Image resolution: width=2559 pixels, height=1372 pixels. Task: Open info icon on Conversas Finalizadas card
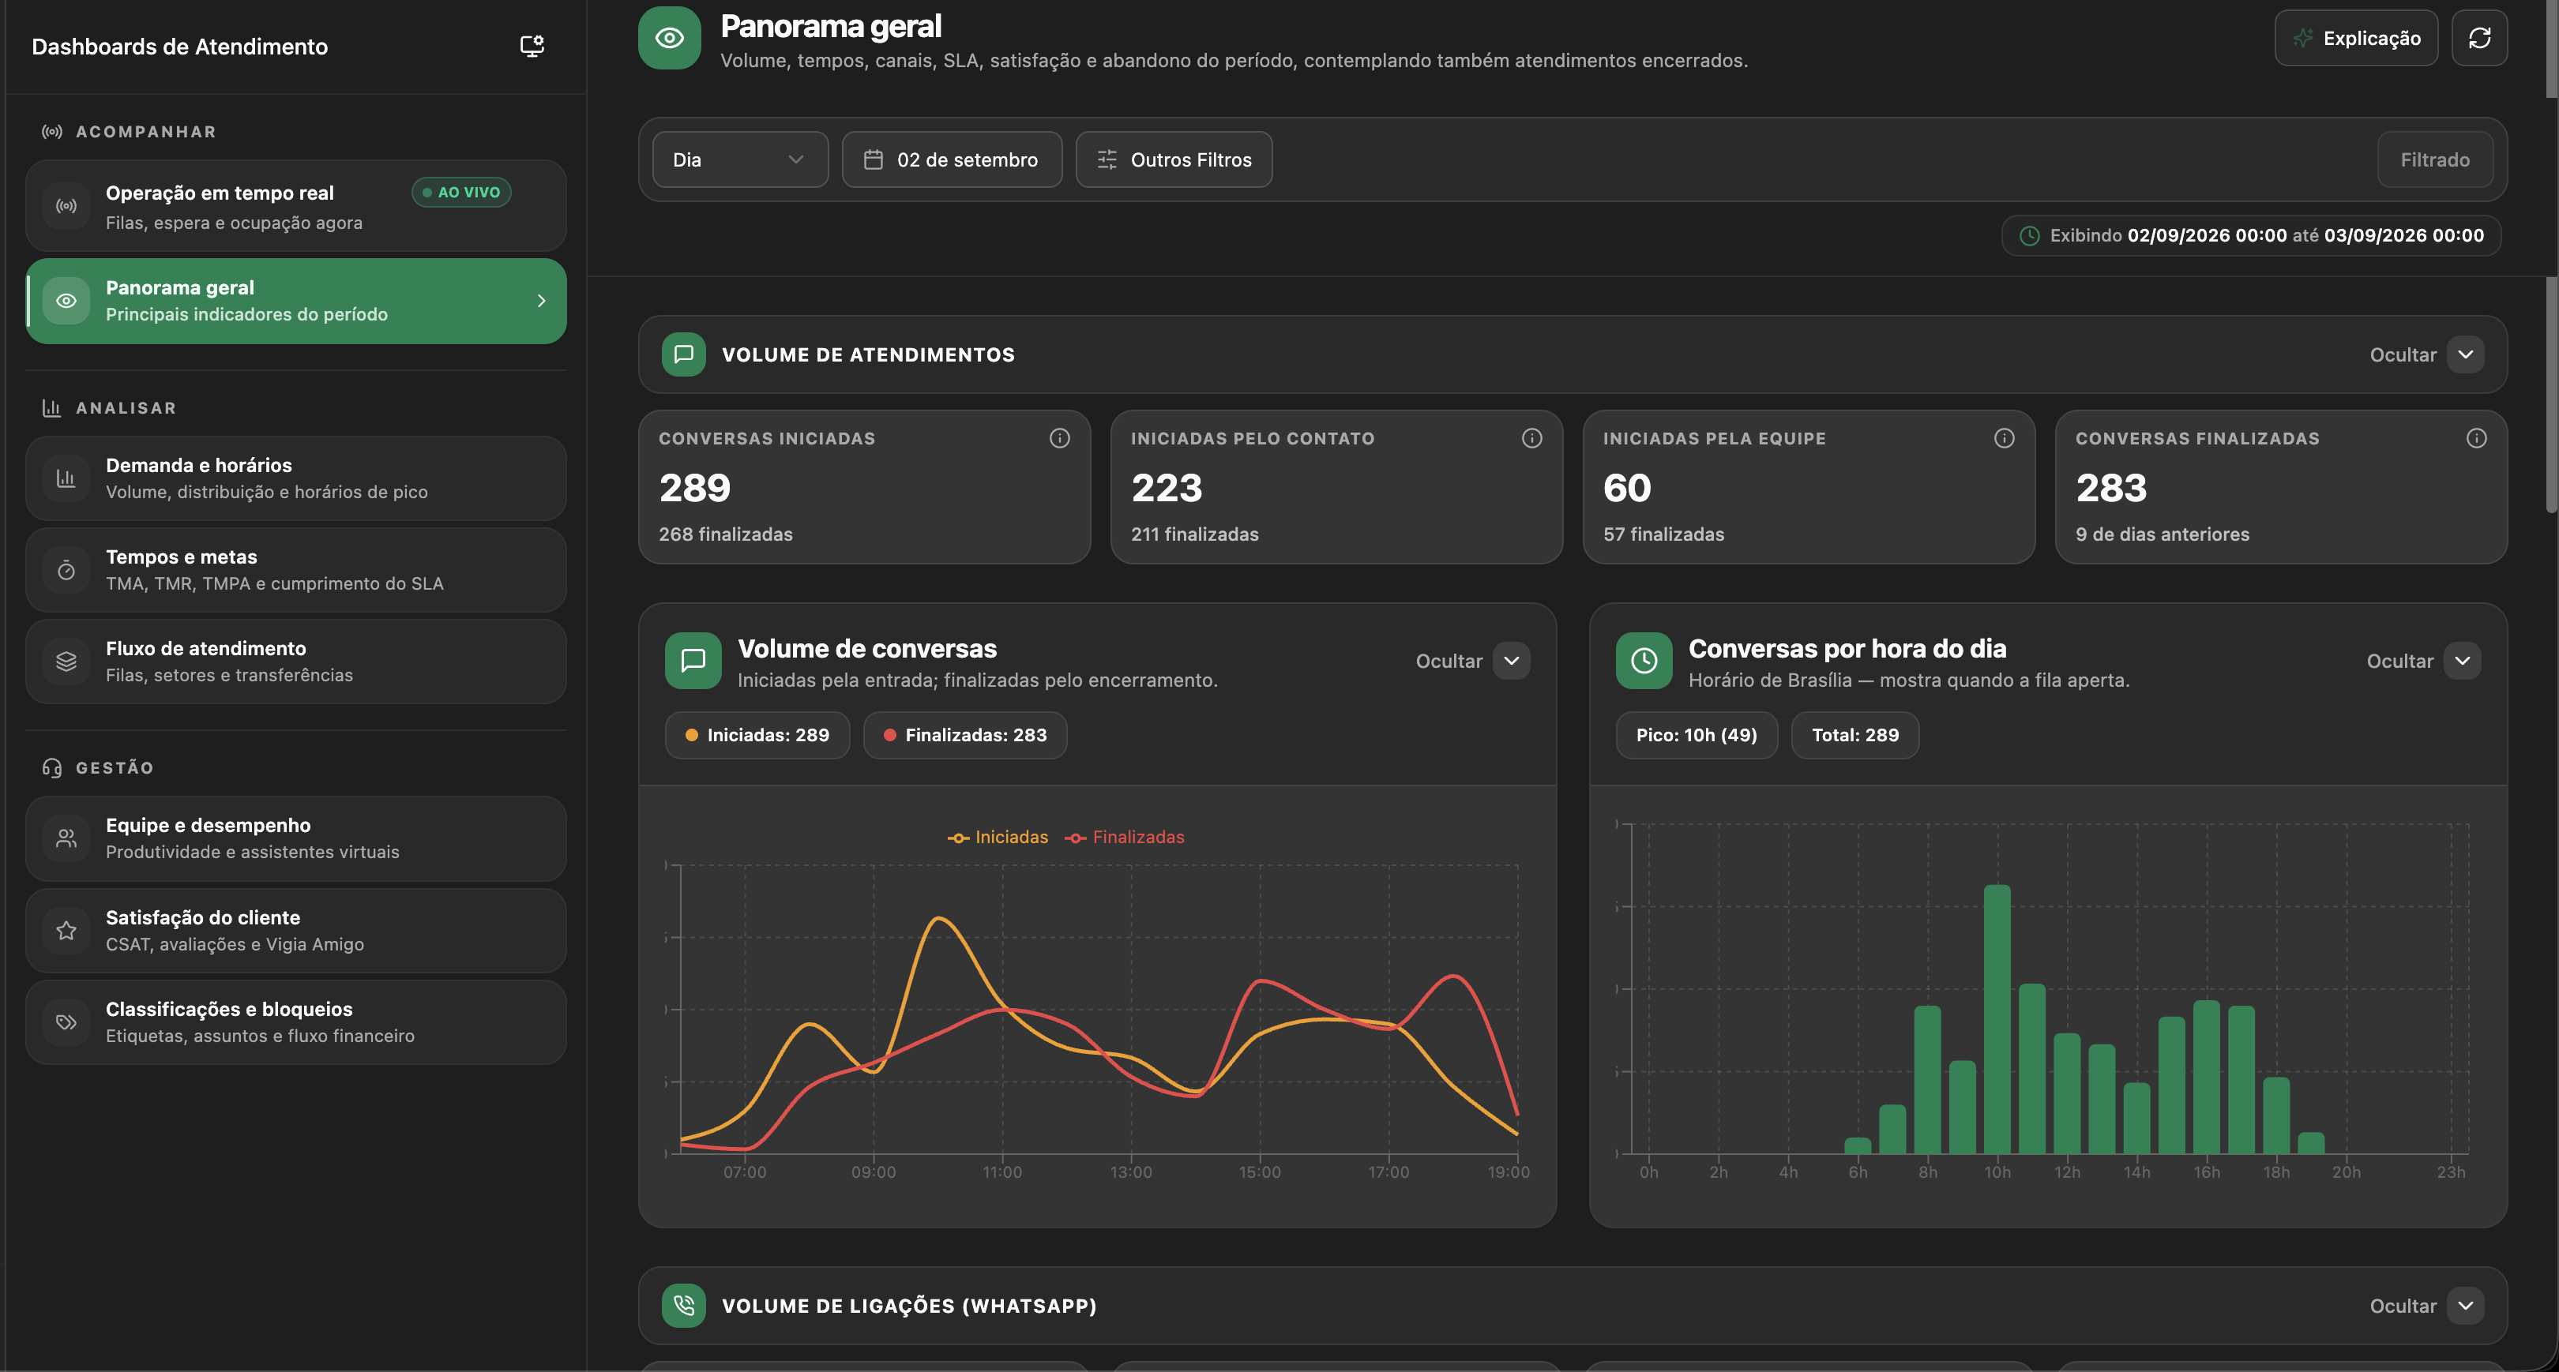tap(2475, 438)
